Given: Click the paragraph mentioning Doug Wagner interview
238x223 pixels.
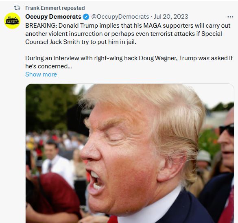Looking at the screenshot, I should [x=129, y=62].
